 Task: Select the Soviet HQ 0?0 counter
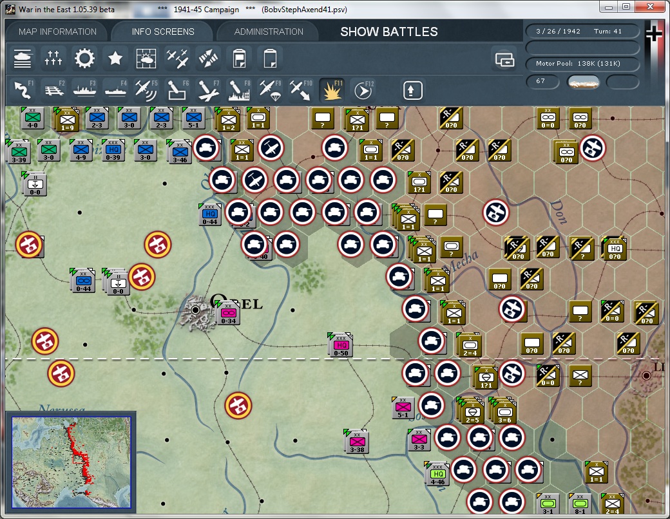[615, 248]
